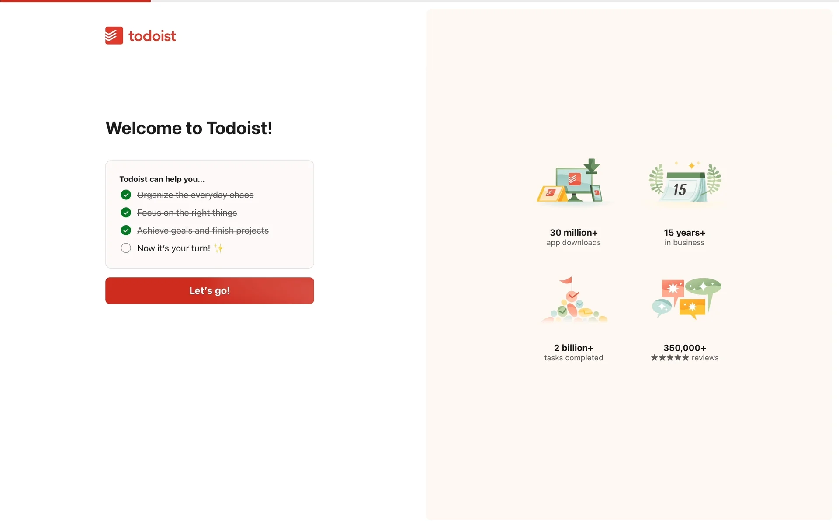Uncheck Focus on the right things checkmark
Viewport: 839px width, 527px height.
point(126,213)
